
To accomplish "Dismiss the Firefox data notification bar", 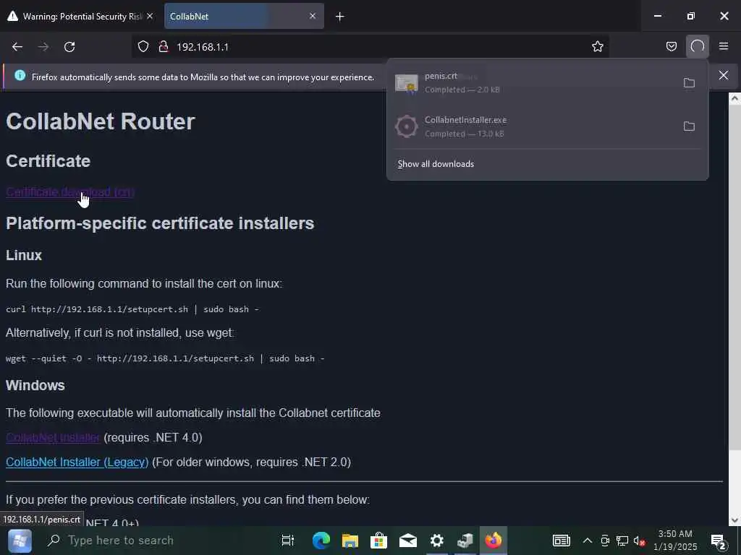I will (724, 75).
